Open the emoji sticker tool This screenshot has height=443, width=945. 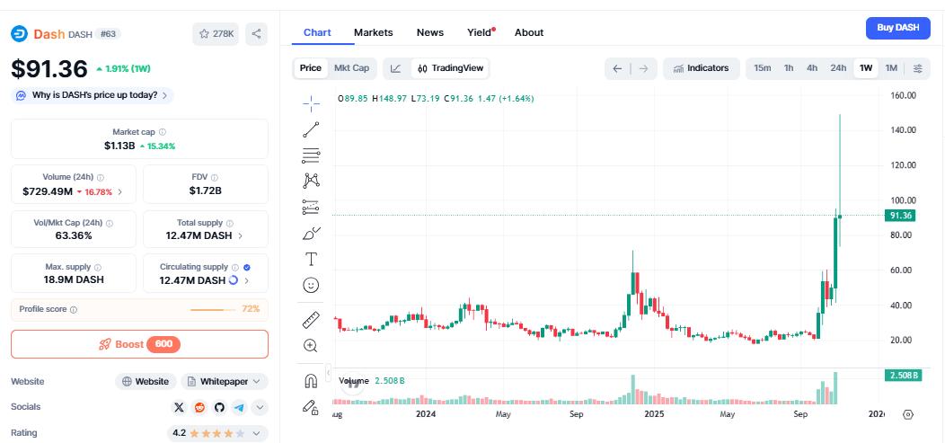(x=311, y=285)
